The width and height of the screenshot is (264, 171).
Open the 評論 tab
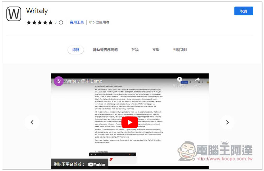[x=135, y=50]
